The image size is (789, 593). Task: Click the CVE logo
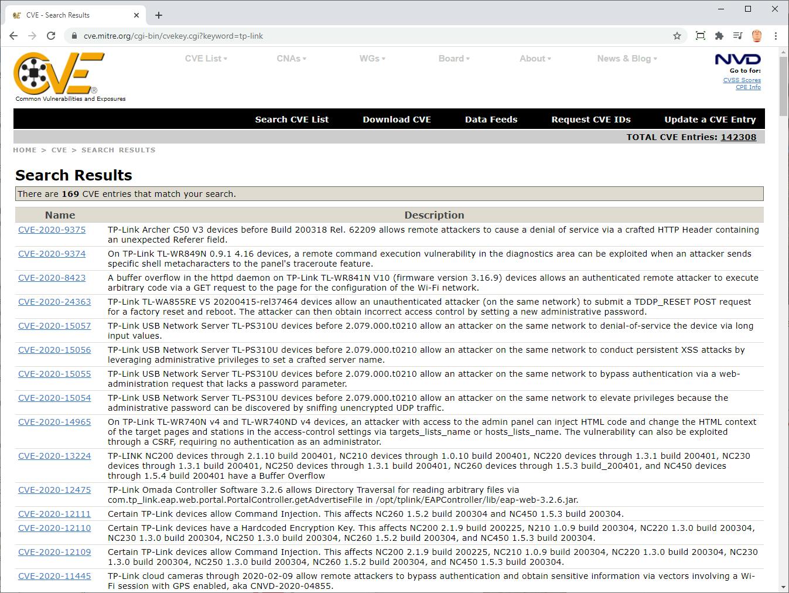(60, 73)
